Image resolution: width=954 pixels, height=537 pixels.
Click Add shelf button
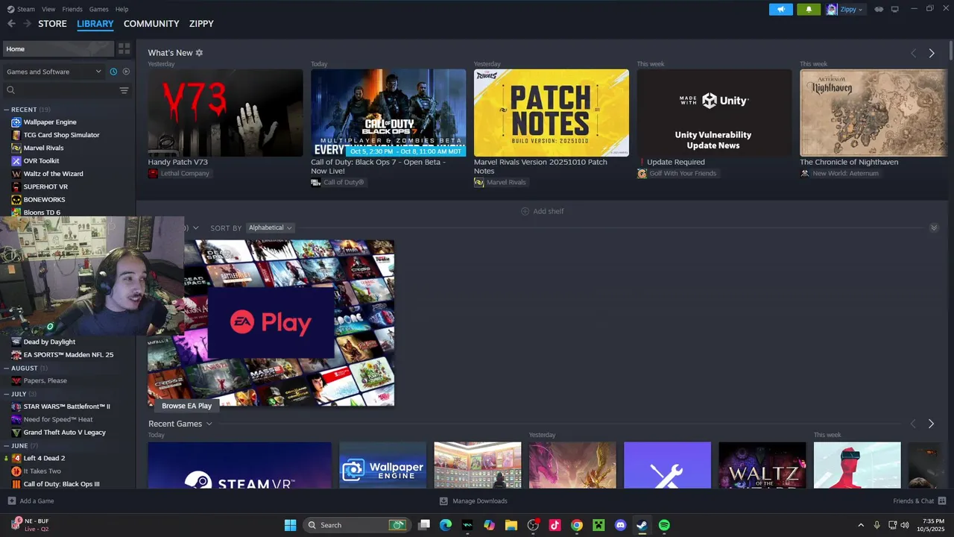point(543,211)
